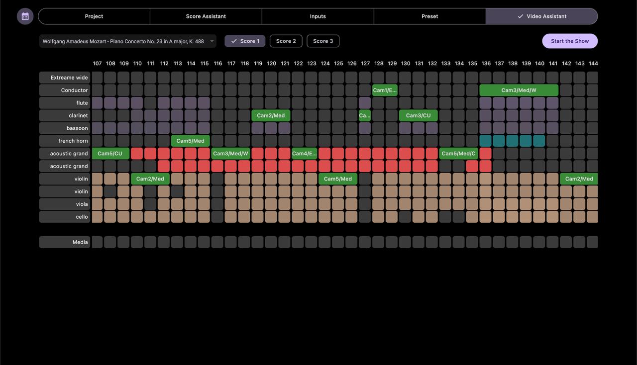Select the Cam2/Med cue ending at measure 144

point(579,179)
